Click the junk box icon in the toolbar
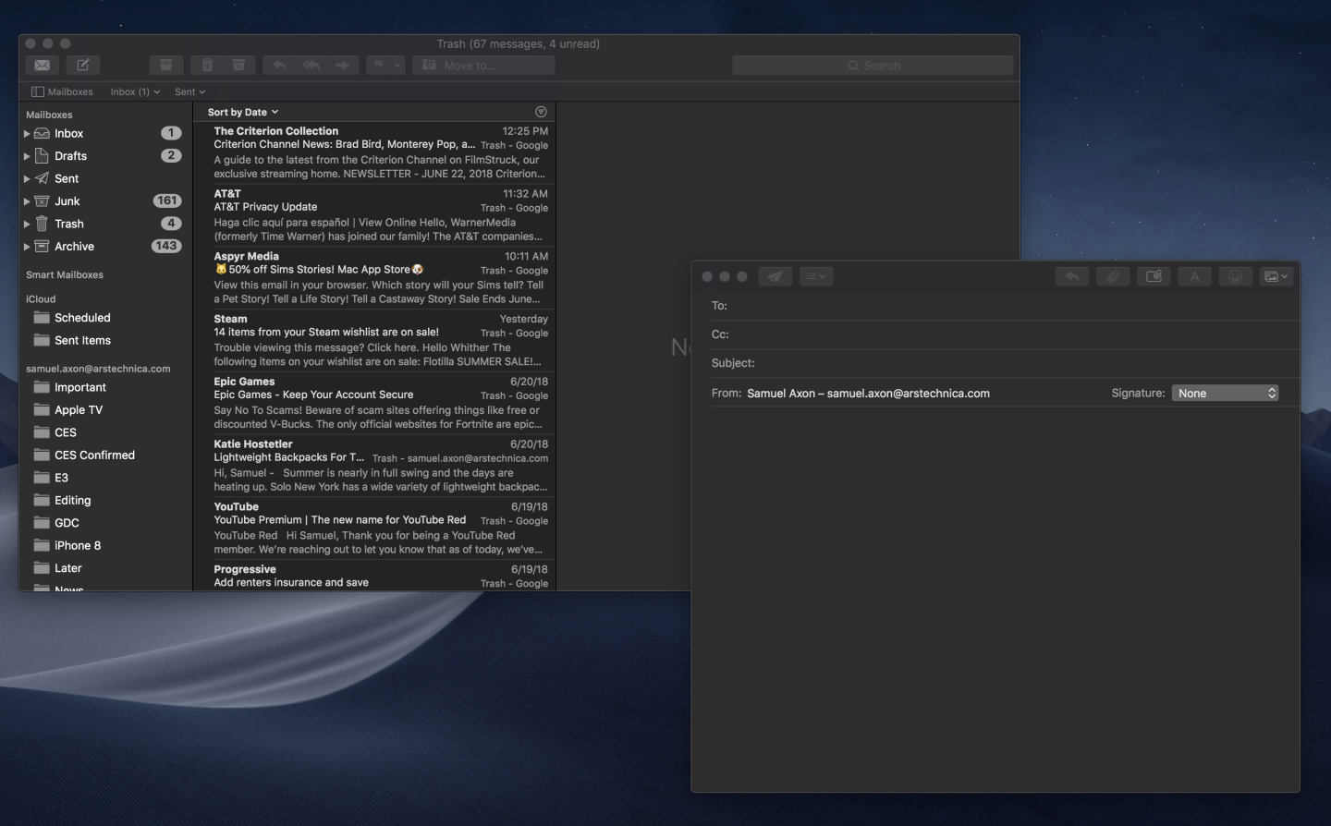1331x826 pixels. tap(238, 65)
